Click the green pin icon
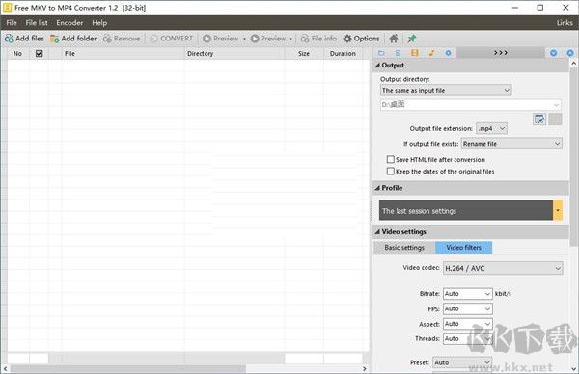579x374 pixels. tap(412, 39)
